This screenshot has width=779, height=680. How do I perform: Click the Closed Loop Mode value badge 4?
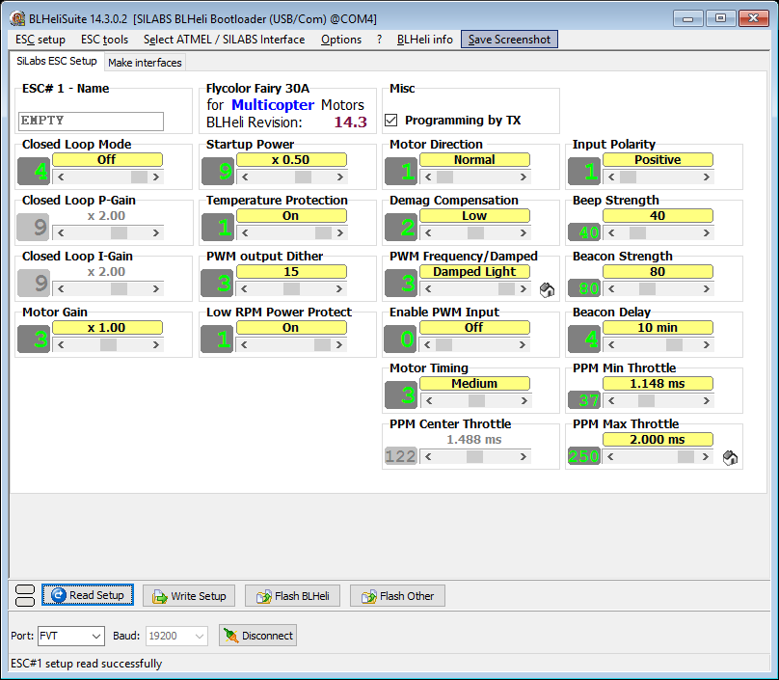pyautogui.click(x=34, y=171)
